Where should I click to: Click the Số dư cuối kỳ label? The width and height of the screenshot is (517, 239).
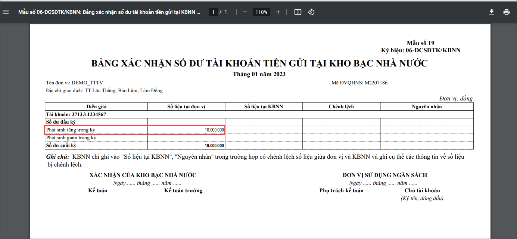(61, 145)
